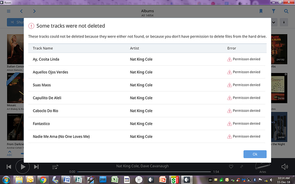Click the Track Name column header
This screenshot has height=184, width=295.
coord(43,48)
